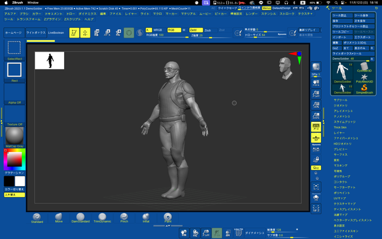382x239 pixels.
Task: Click the BPR render icon above SPix
Action: coord(316,67)
